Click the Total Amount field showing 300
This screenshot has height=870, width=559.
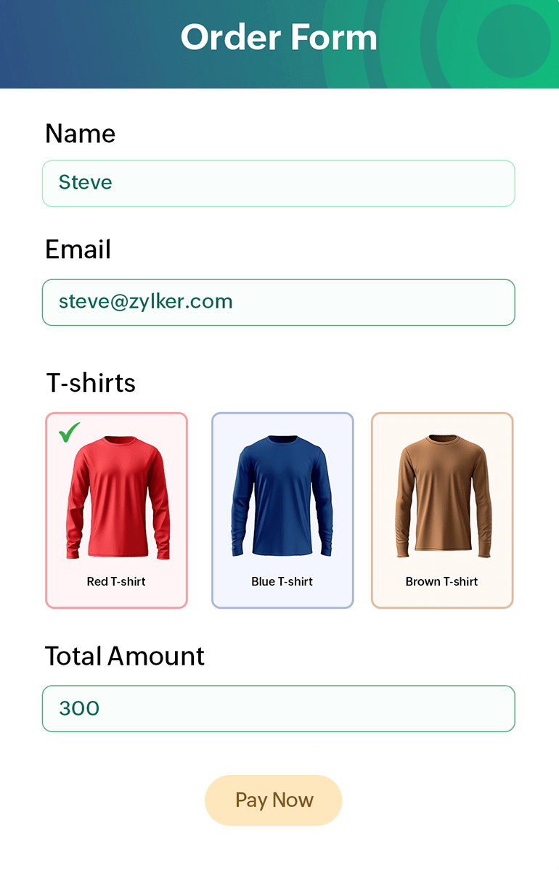279,708
